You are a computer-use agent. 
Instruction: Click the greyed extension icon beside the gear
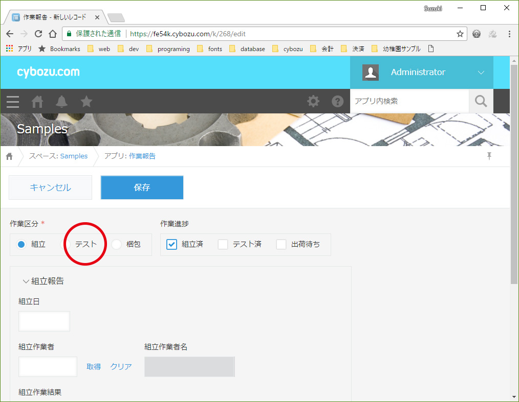pyautogui.click(x=492, y=34)
